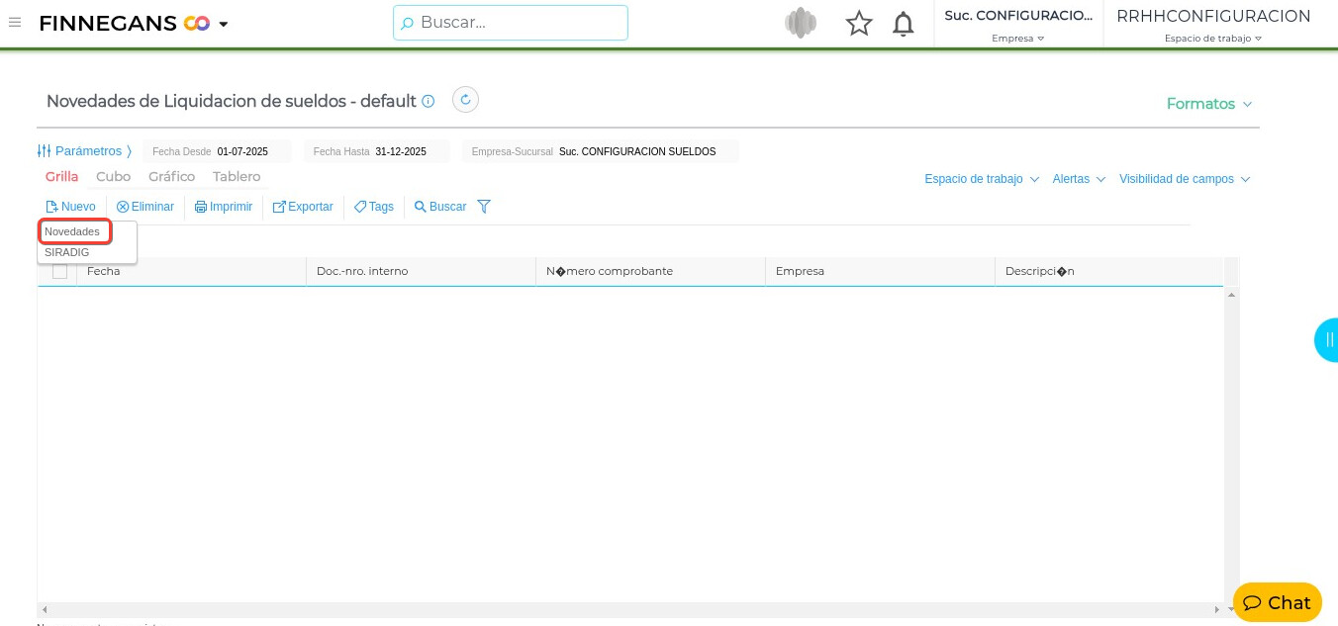This screenshot has height=626, width=1338.
Task: Sort by Número comprobante column header
Action: tap(650, 271)
